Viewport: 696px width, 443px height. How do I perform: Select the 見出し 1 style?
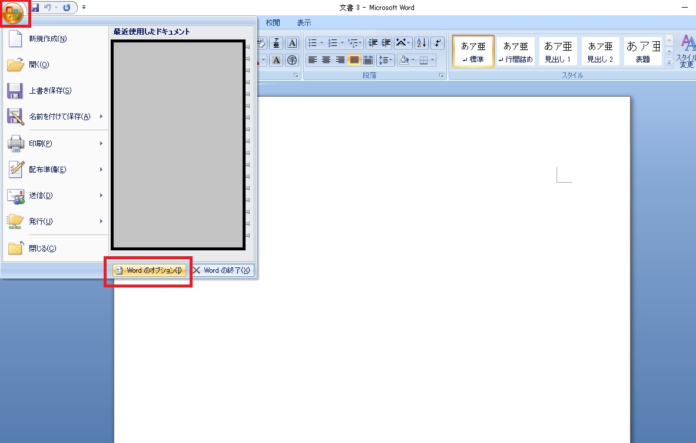pyautogui.click(x=558, y=51)
